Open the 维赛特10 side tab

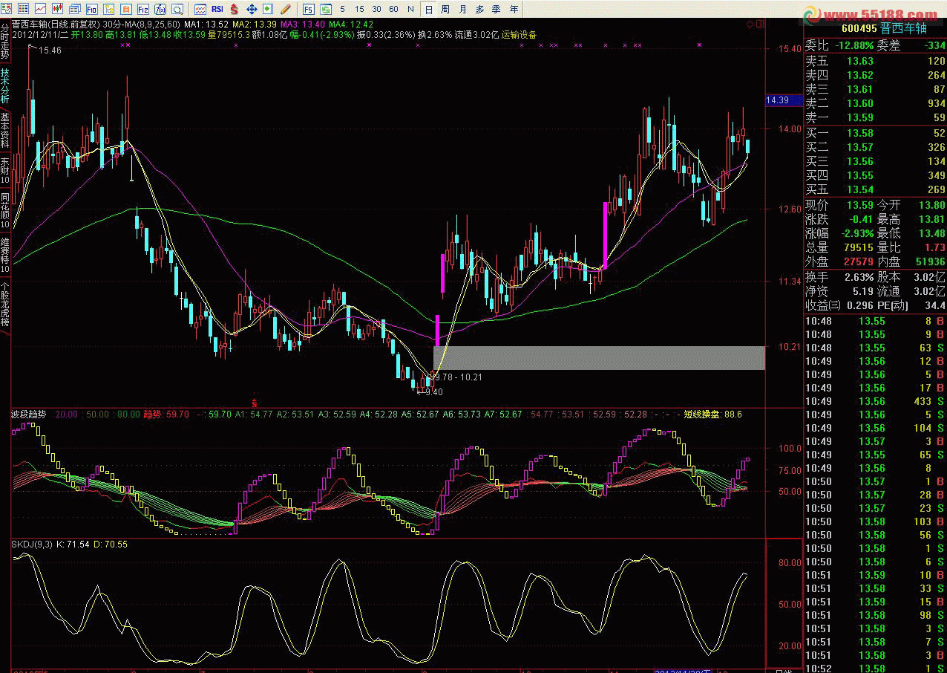point(4,254)
